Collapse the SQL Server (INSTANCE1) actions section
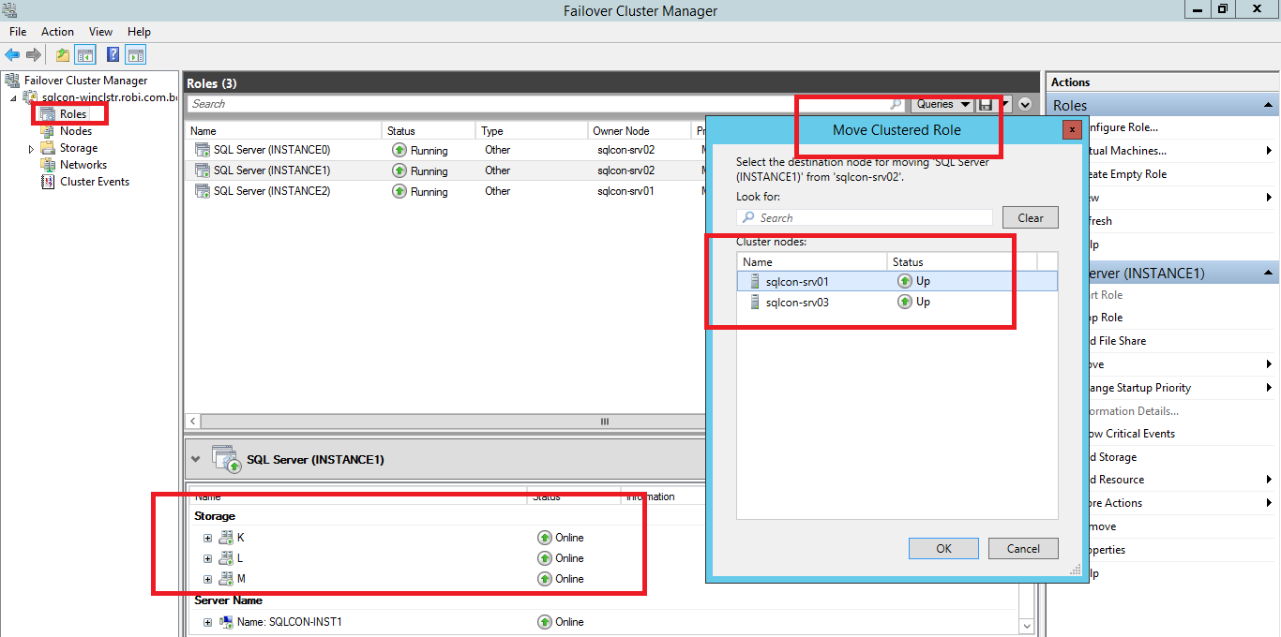This screenshot has height=637, width=1281. (1268, 274)
